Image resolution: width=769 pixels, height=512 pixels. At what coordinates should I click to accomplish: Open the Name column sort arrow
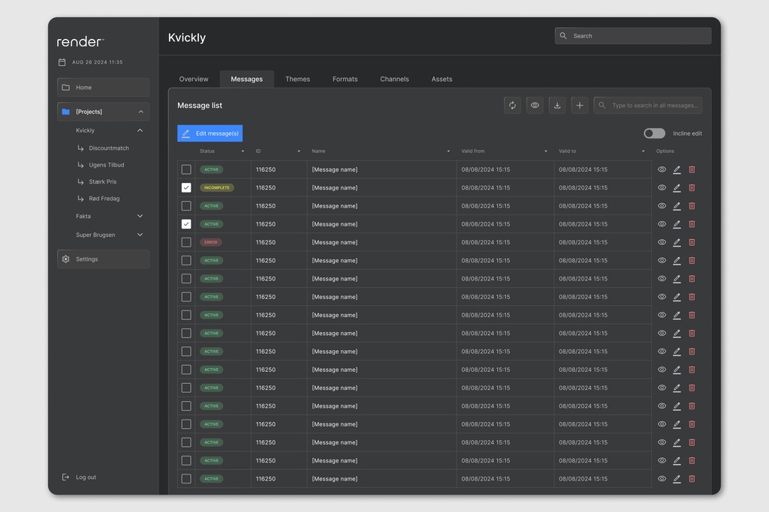click(x=448, y=151)
